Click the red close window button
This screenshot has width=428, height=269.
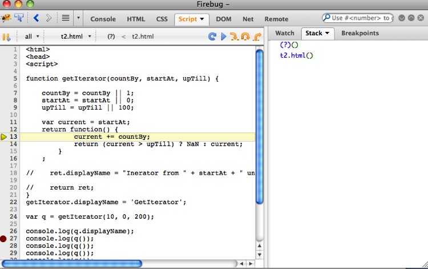pyautogui.click(x=6, y=4)
